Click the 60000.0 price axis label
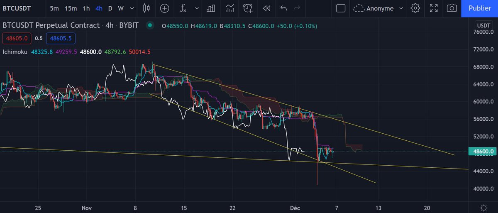 click(484, 102)
